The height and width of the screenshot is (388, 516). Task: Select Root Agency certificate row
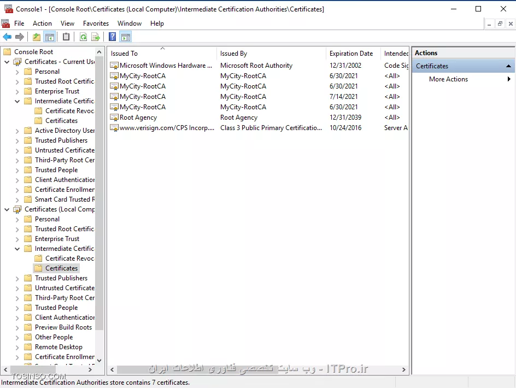259,117
